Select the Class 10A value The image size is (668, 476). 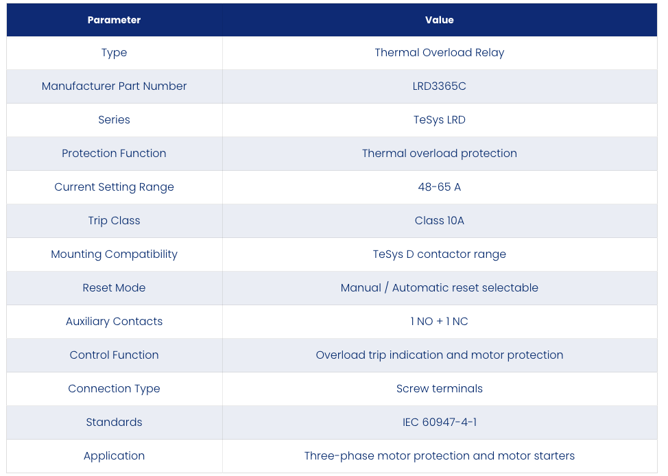pyautogui.click(x=439, y=221)
